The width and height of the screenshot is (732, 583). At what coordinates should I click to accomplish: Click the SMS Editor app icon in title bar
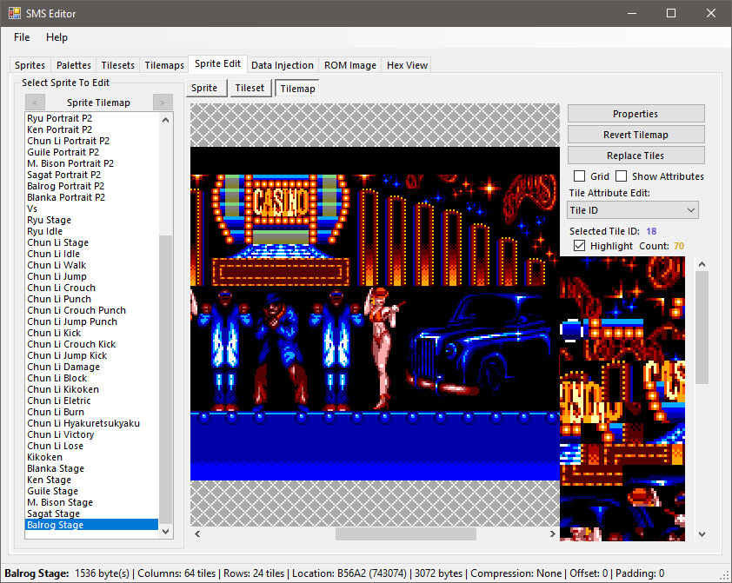(x=15, y=13)
